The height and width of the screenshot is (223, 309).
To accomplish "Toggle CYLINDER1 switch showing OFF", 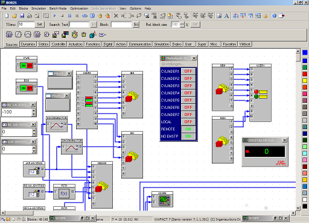I will [x=188, y=72].
